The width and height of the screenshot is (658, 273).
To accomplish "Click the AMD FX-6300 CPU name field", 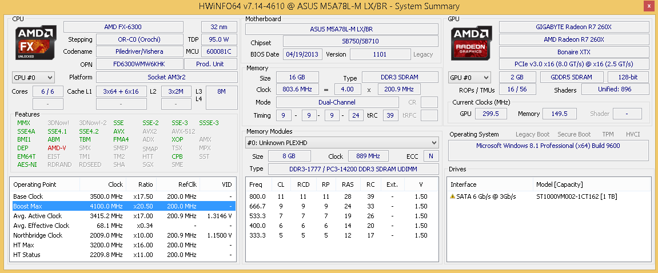I will pos(123,27).
